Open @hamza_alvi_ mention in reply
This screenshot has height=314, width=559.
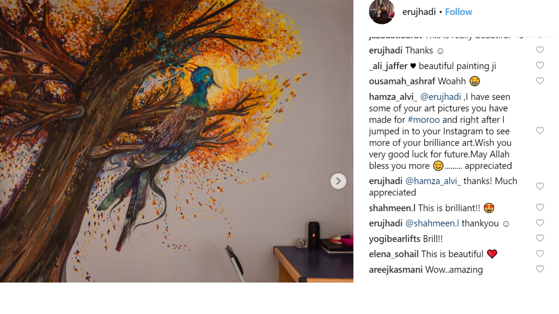tap(433, 181)
